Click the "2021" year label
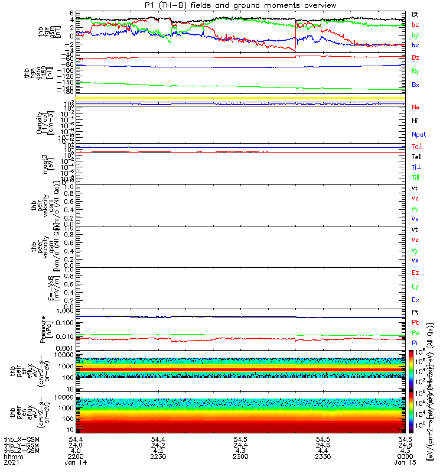 click(x=11, y=462)
